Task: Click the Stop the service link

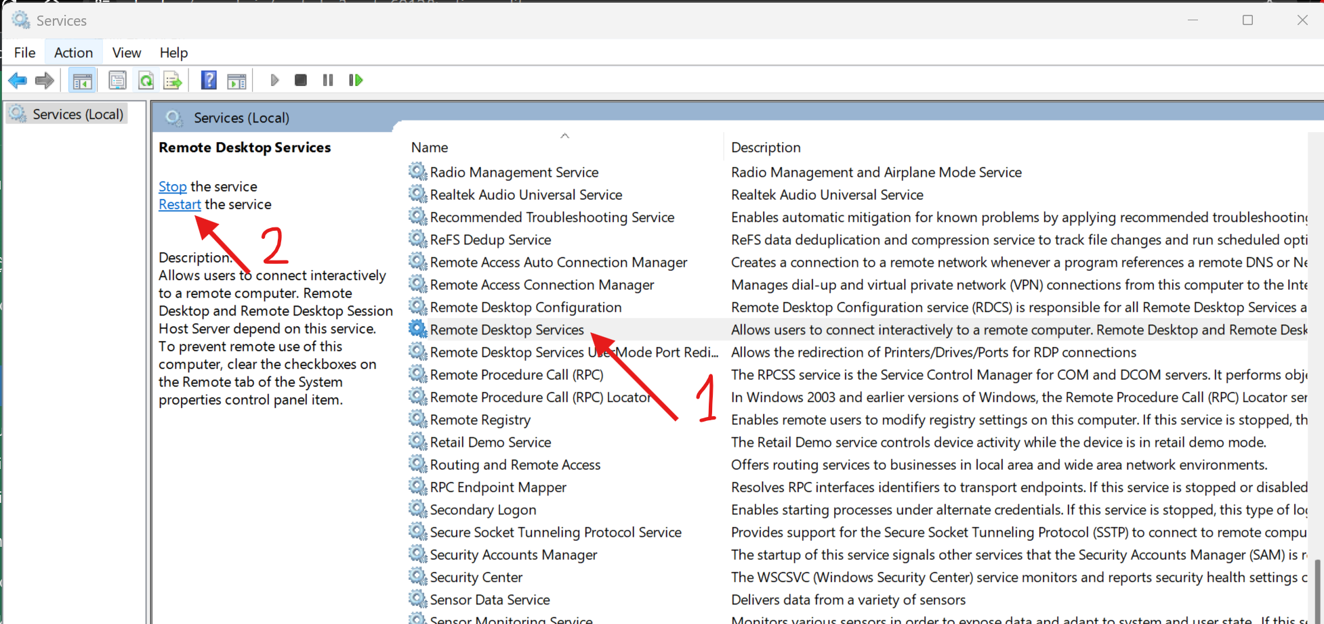Action: click(172, 187)
